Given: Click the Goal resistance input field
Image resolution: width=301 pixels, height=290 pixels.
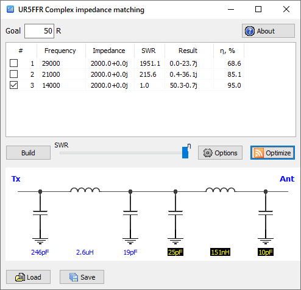Looking at the screenshot, I should tap(39, 31).
